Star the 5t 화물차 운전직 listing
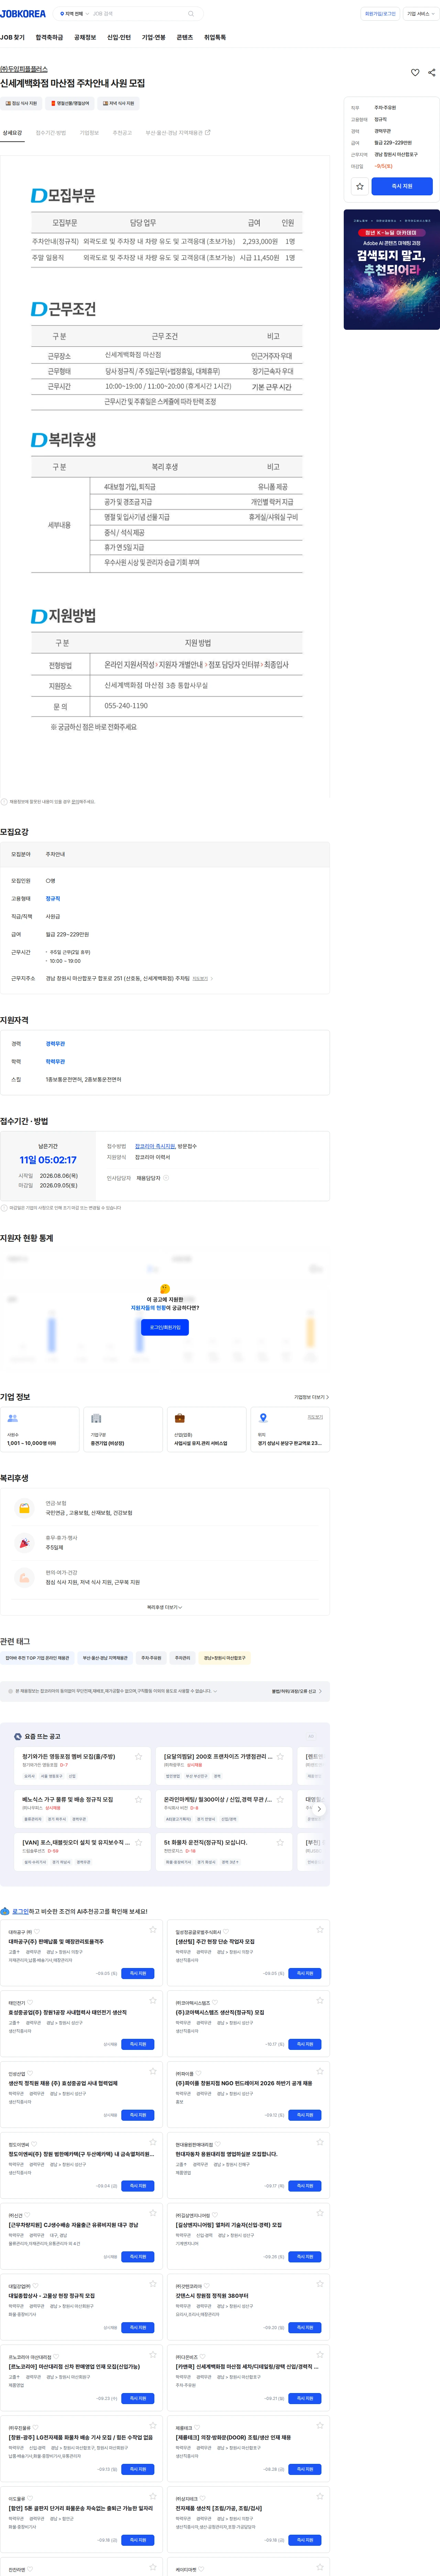Viewport: 440px width, 2576px height. (x=280, y=1842)
